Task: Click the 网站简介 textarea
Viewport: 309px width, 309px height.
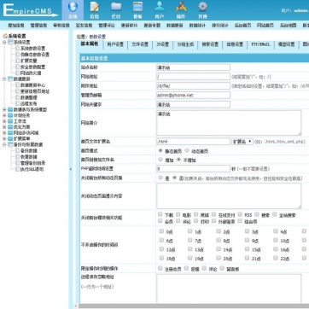Action: (229, 123)
